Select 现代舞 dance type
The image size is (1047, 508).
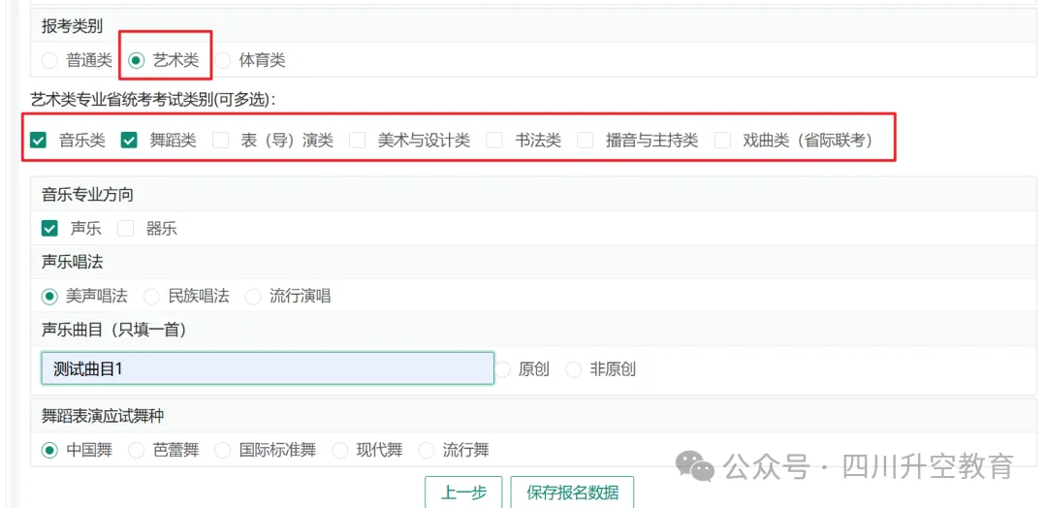[x=340, y=451]
